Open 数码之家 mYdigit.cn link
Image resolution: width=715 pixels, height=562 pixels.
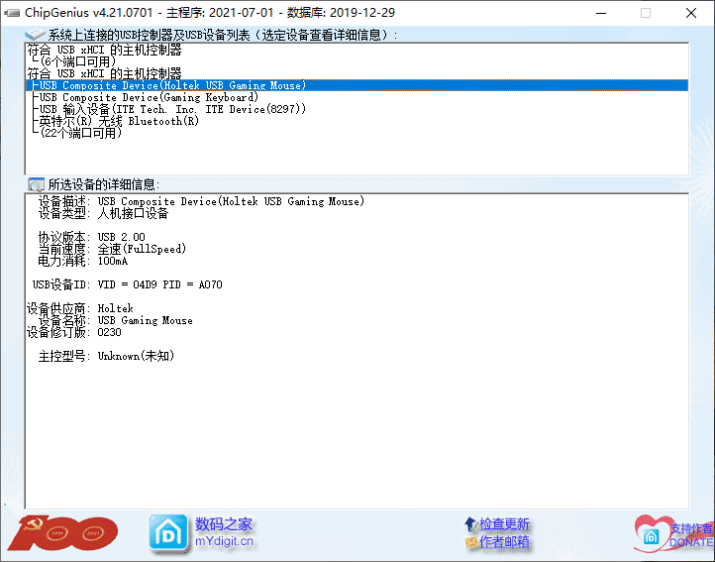(x=224, y=533)
